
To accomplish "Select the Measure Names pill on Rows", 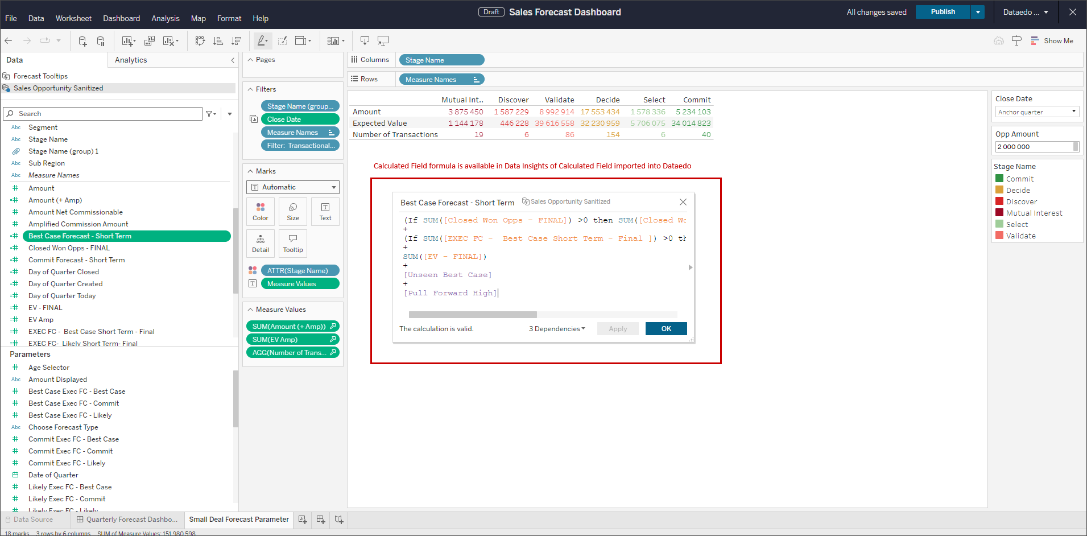I will 442,80.
